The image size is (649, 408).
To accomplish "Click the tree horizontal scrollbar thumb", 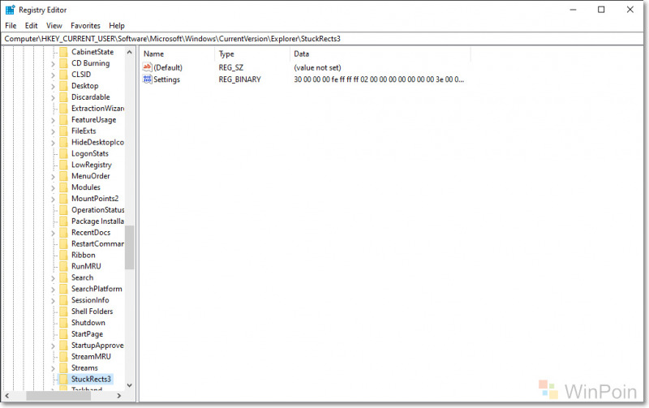I will pos(58,396).
